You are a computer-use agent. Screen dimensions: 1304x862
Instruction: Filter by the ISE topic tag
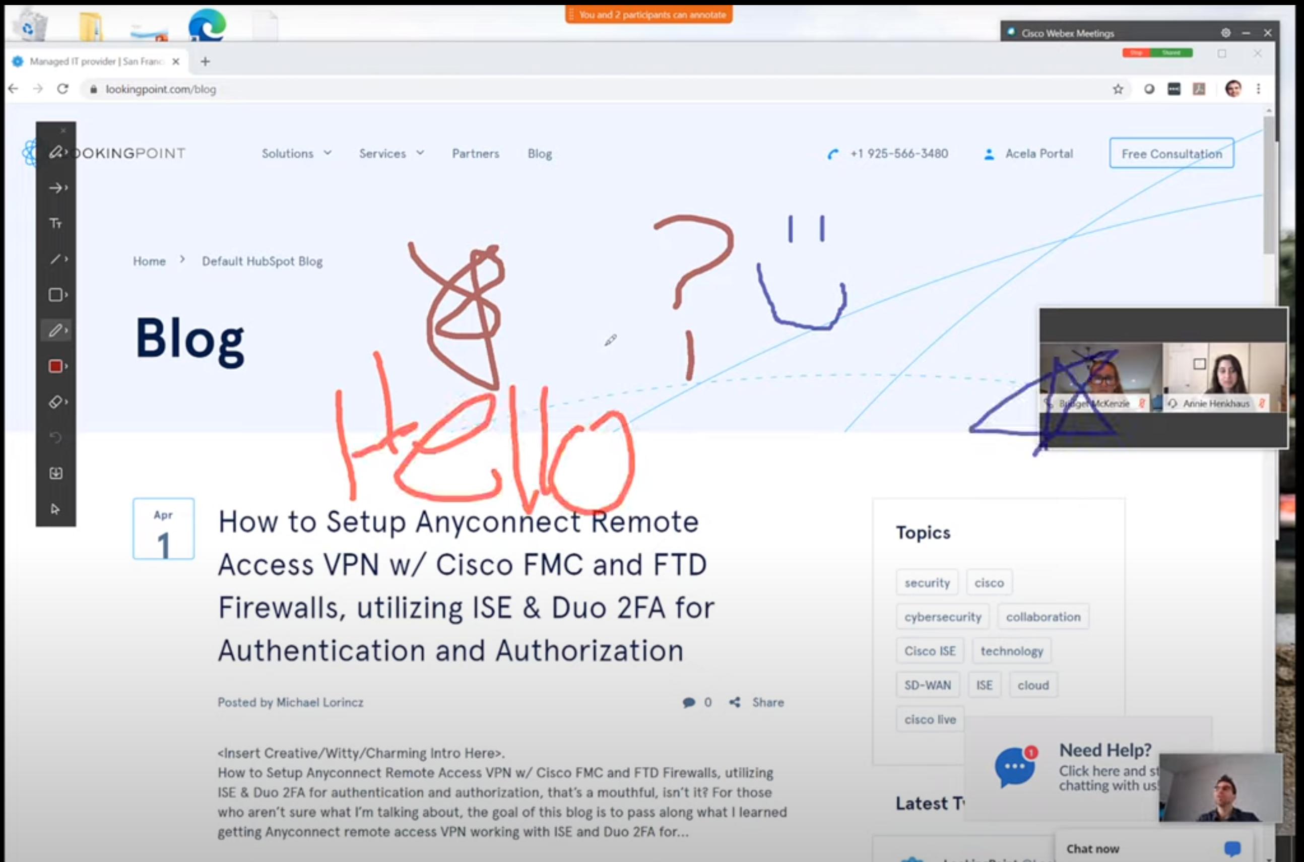[x=984, y=685]
